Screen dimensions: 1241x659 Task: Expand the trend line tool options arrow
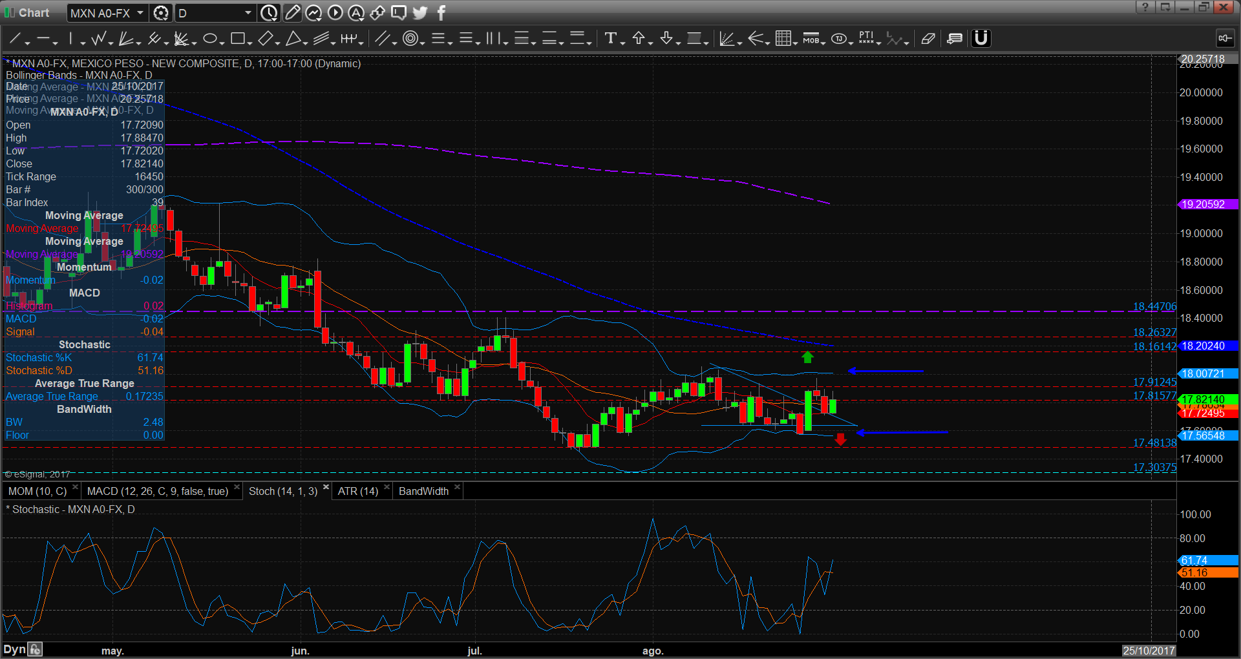[28, 43]
